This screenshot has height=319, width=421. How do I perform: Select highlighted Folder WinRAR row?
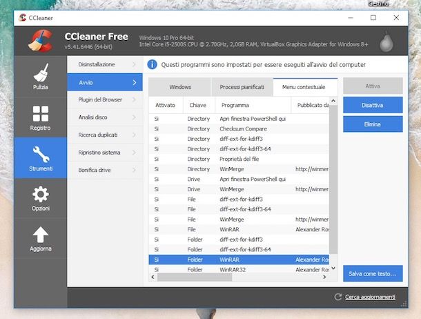pos(239,260)
